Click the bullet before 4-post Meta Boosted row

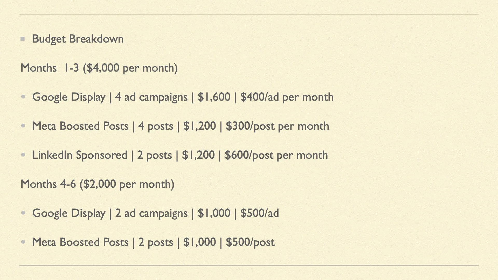23,126
